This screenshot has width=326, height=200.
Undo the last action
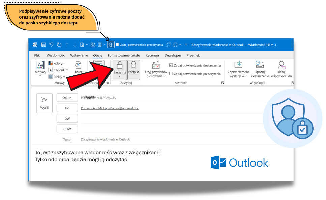click(51, 45)
